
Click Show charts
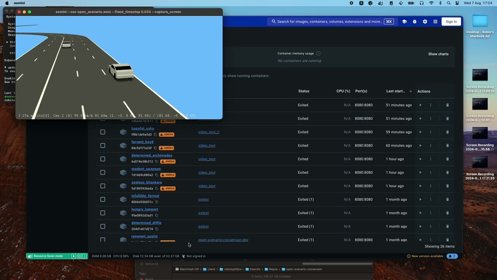438,54
